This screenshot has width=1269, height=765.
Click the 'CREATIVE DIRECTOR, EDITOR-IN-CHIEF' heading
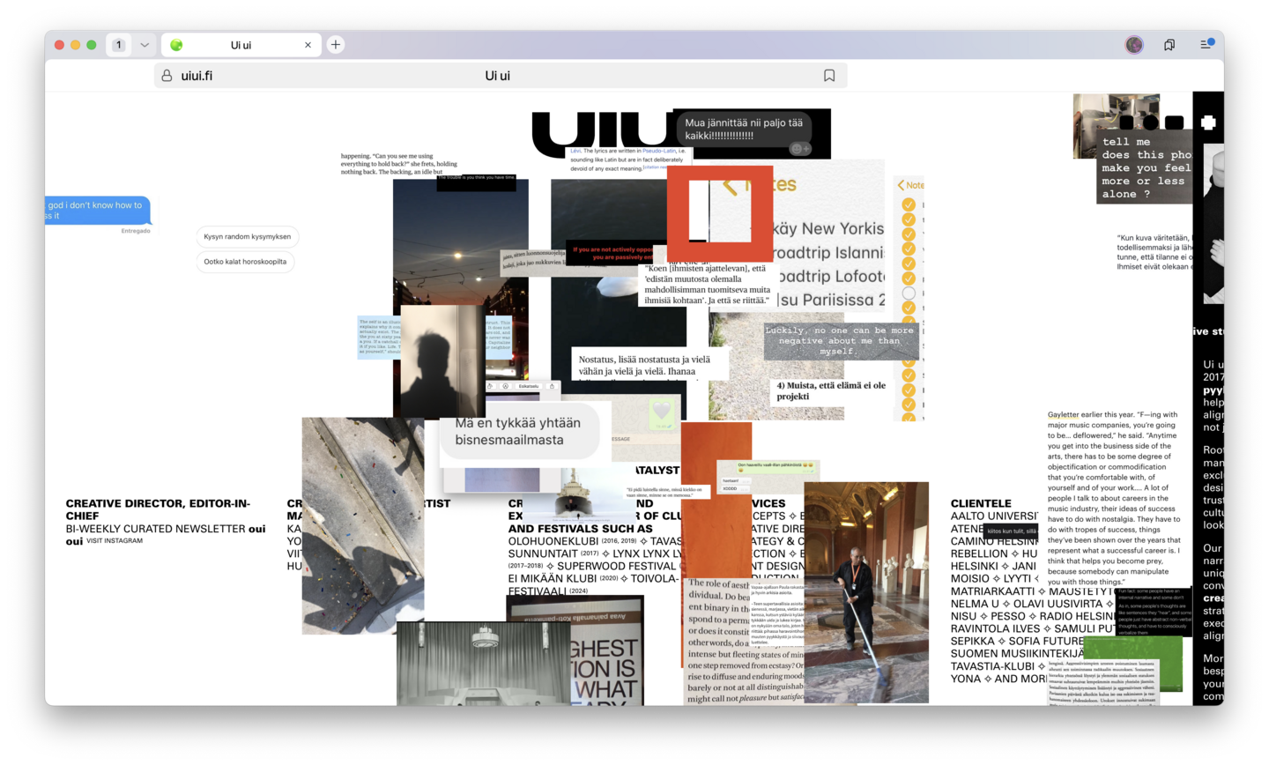[x=158, y=509]
